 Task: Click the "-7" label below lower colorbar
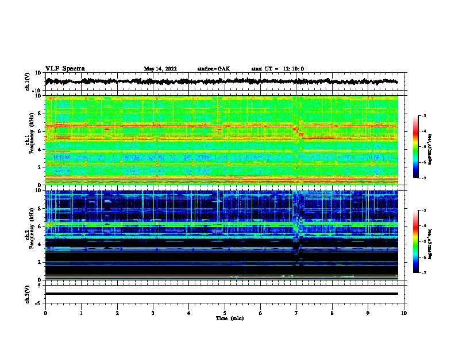coord(423,272)
